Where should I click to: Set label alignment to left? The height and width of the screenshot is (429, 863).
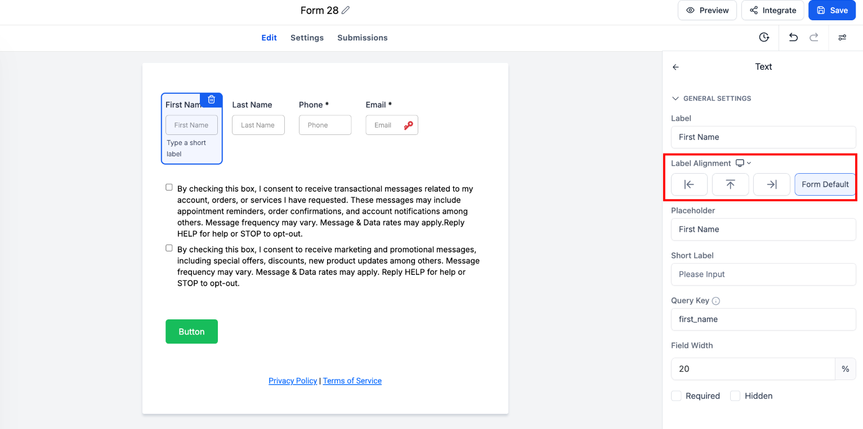pos(689,184)
